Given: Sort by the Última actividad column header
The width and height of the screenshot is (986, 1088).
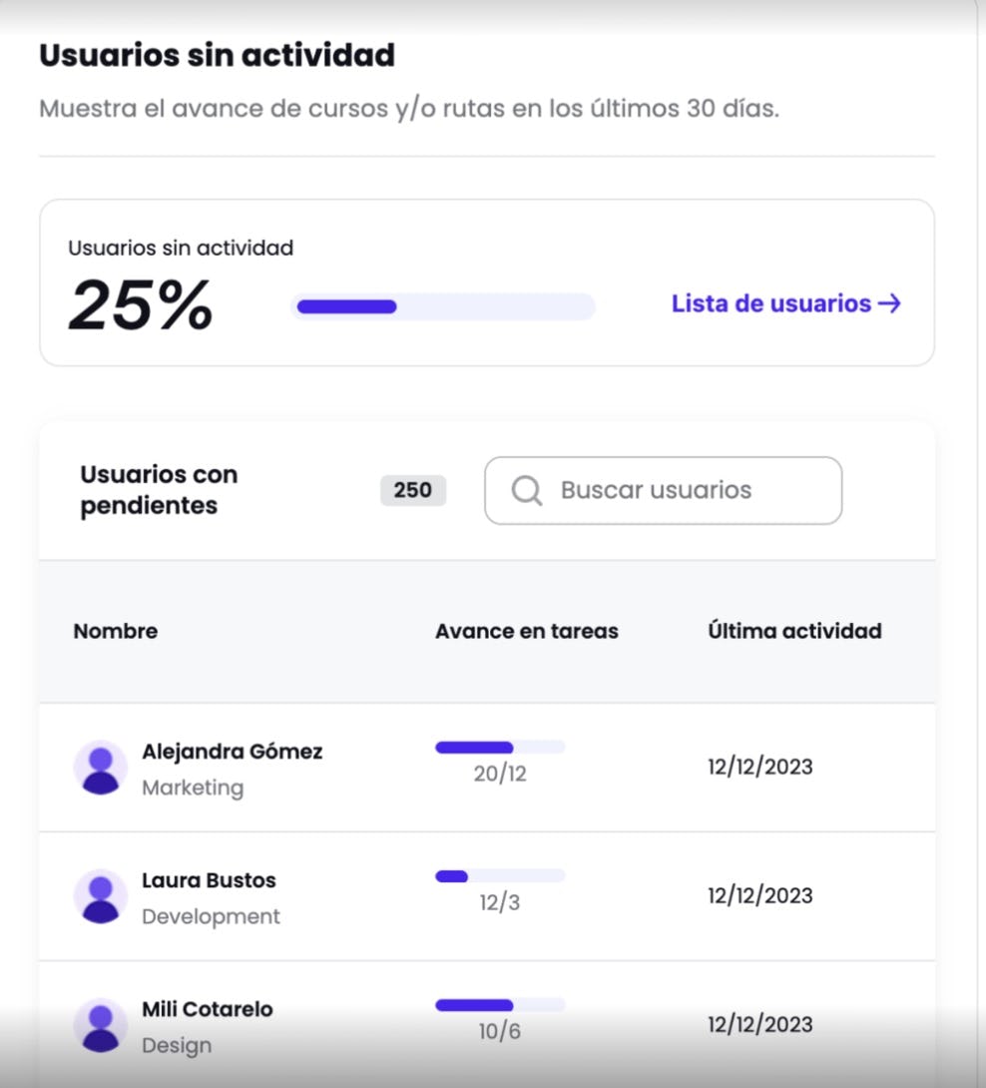Looking at the screenshot, I should 793,631.
